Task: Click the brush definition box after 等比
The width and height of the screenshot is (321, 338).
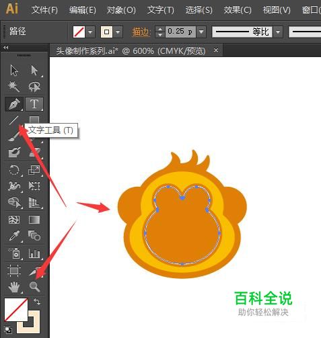Action: [305, 32]
